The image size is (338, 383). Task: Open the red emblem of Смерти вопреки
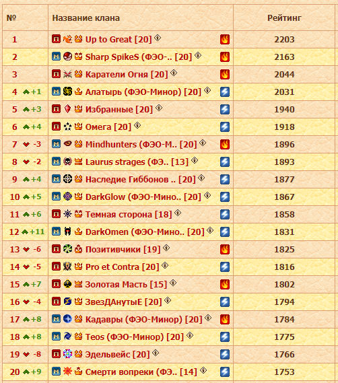(x=67, y=372)
